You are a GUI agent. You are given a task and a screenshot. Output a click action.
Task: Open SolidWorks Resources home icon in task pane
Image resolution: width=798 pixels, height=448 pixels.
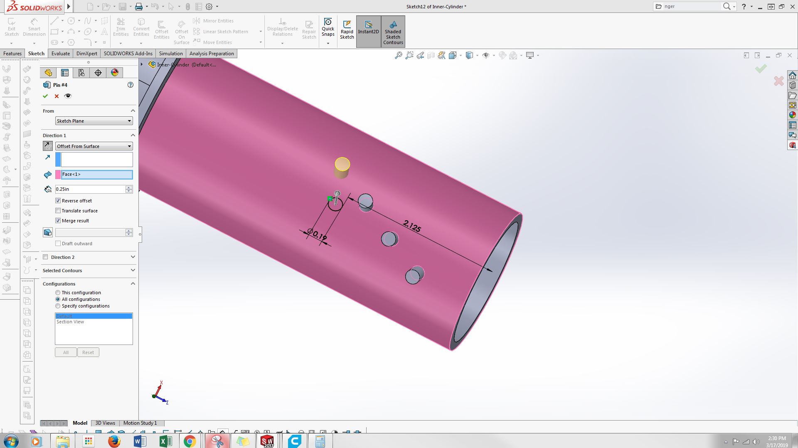793,75
